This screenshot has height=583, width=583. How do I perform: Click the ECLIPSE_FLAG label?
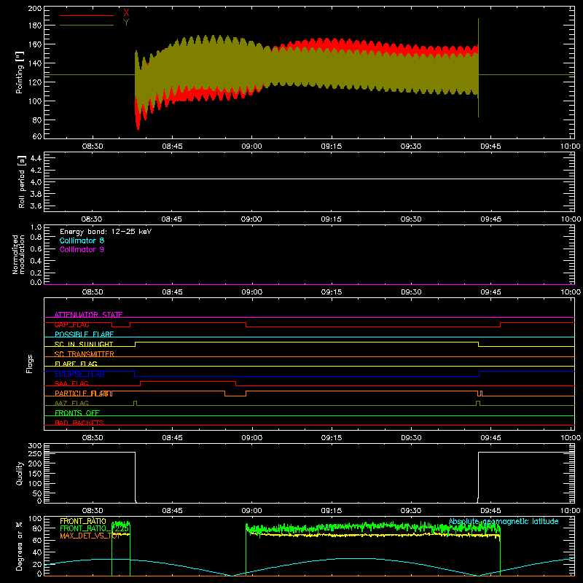79,374
